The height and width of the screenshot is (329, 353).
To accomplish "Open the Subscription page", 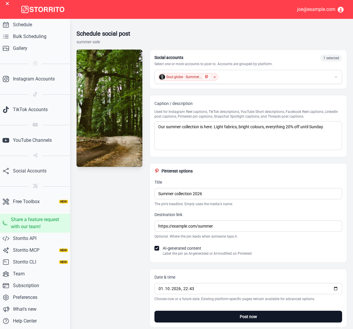I will click(x=35, y=286).
